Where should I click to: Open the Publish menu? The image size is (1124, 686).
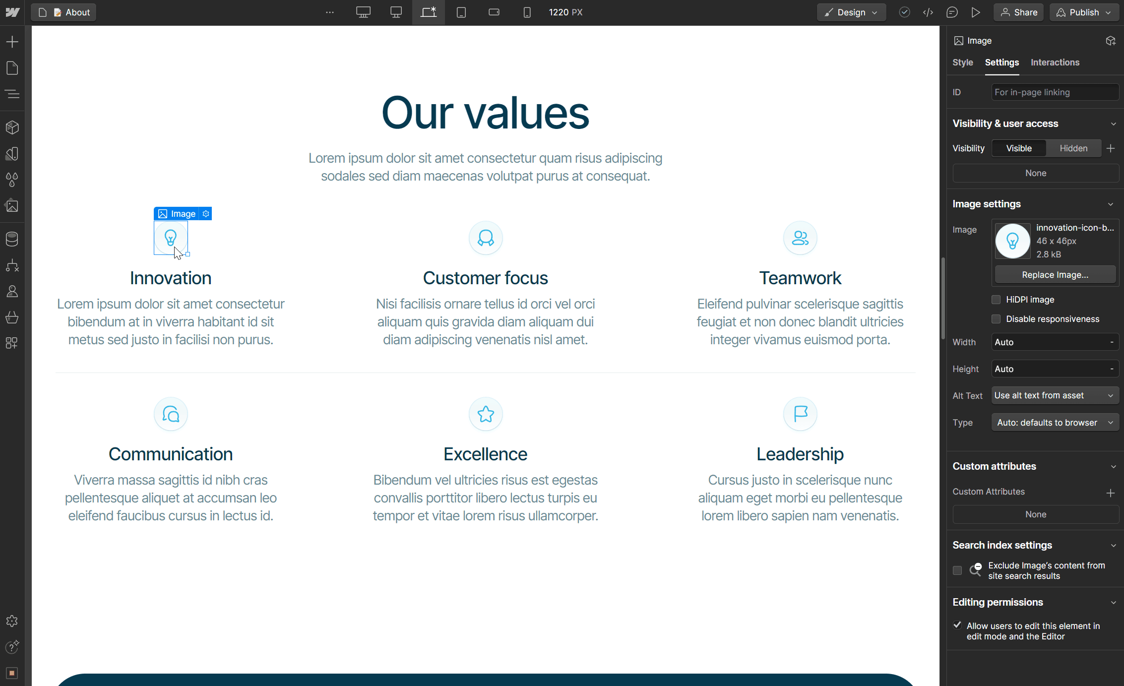(1083, 12)
